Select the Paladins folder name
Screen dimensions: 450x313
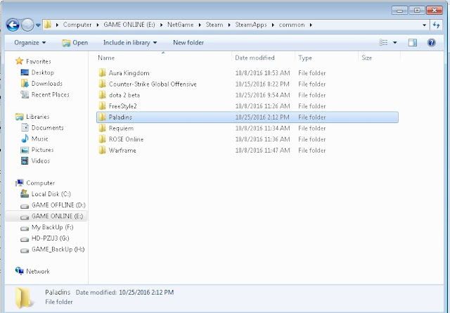[120, 117]
